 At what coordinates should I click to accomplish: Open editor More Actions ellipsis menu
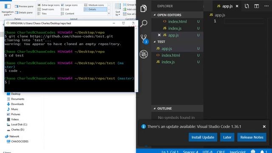click(x=266, y=6)
